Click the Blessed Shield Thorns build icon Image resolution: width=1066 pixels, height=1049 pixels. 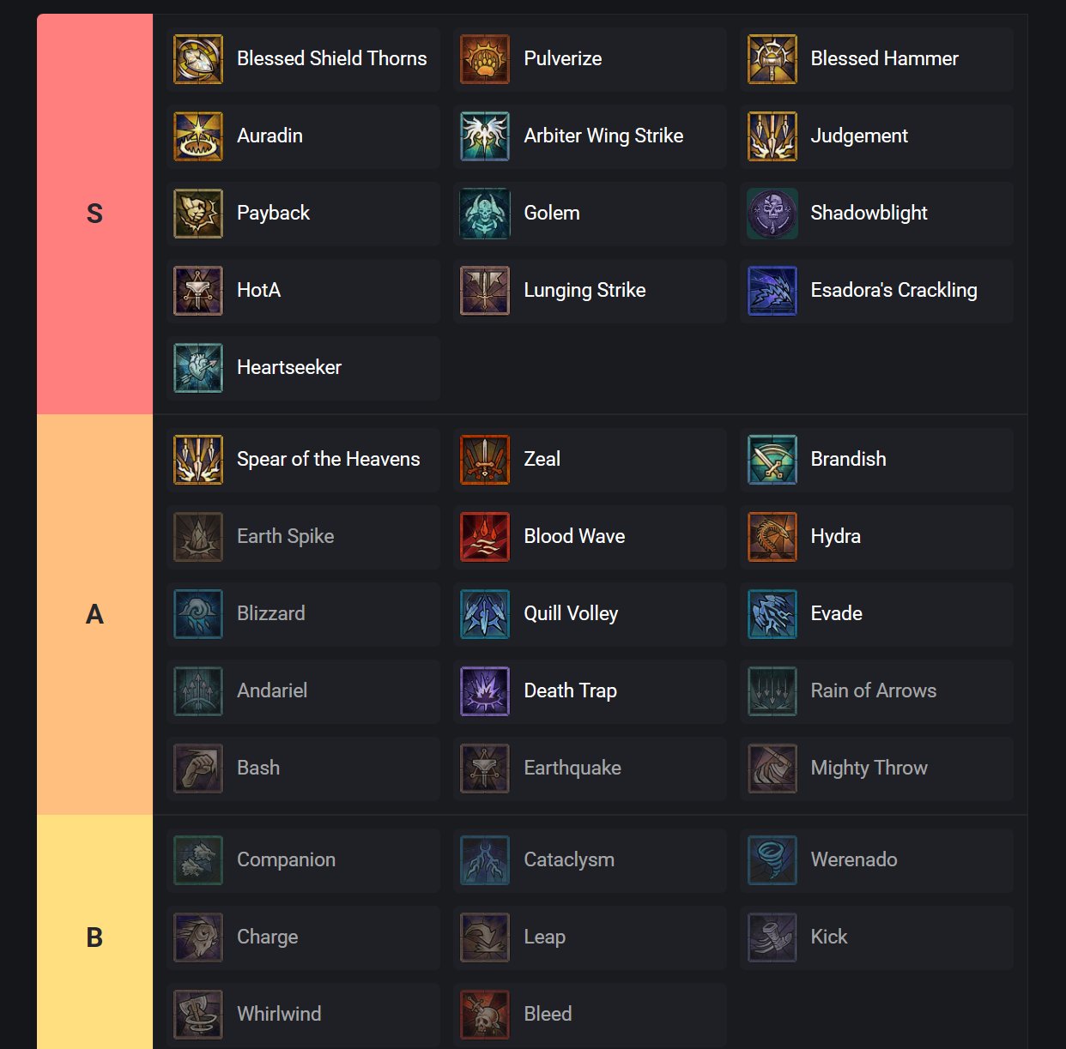pyautogui.click(x=198, y=59)
